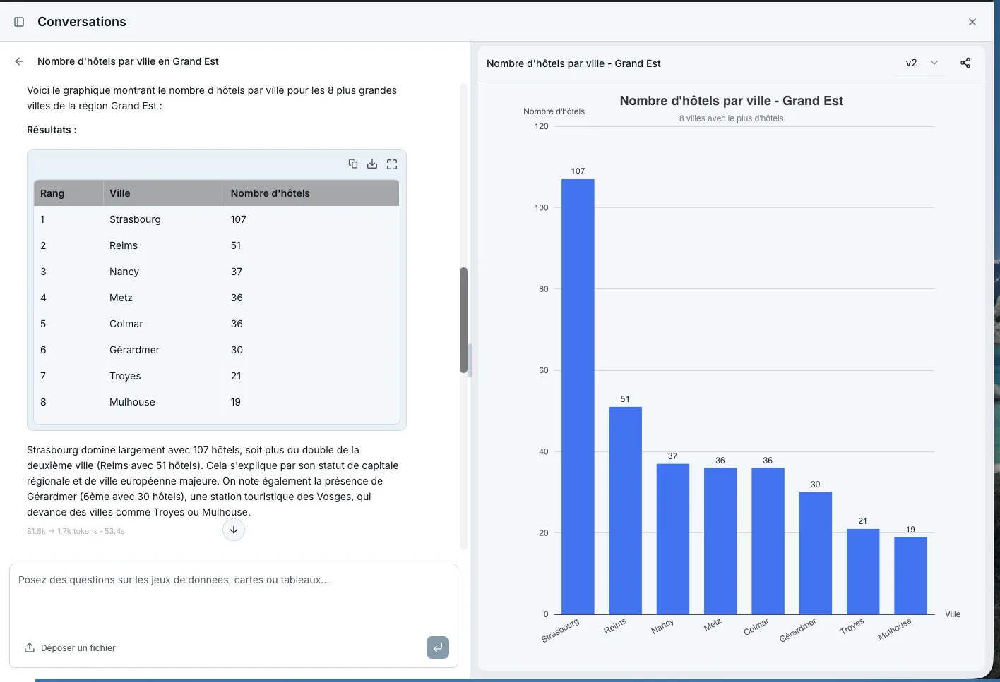Copy the results table with copy icon
This screenshot has width=1000, height=682.
click(x=353, y=164)
